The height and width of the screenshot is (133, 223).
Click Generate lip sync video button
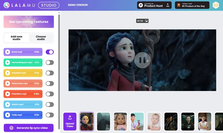(x=29, y=128)
